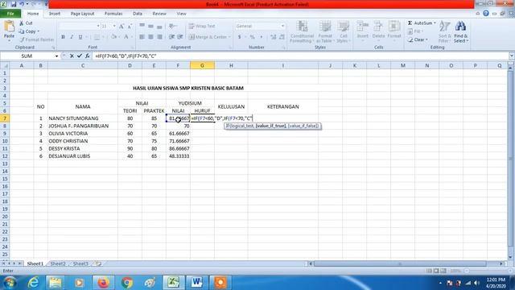Viewport: 515px width, 290px height.
Task: Click the Accounting dollar format icon
Action: coord(240,37)
